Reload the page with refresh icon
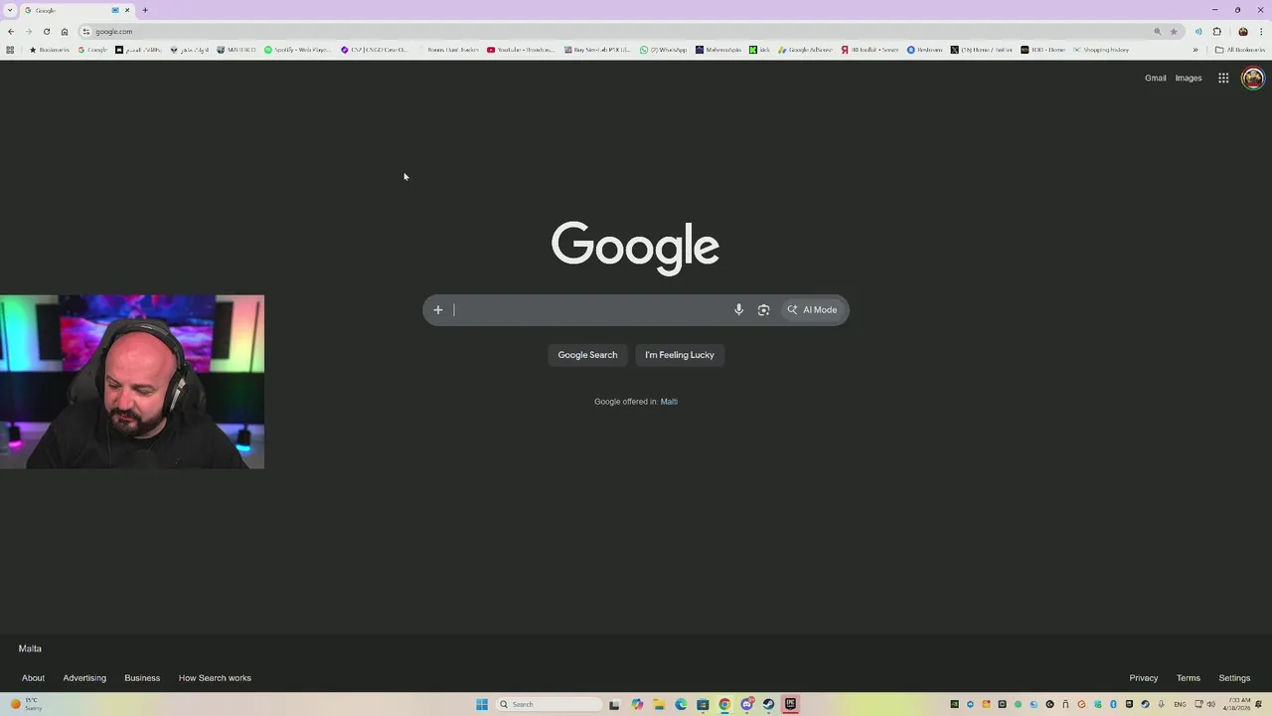The image size is (1272, 716). [47, 32]
